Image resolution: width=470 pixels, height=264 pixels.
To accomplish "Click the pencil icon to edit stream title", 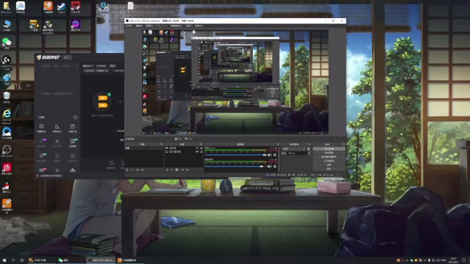I will coord(106,70).
